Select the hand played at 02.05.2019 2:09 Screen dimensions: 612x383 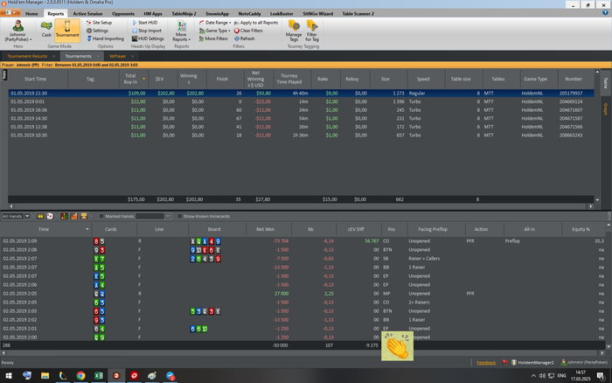(303, 240)
